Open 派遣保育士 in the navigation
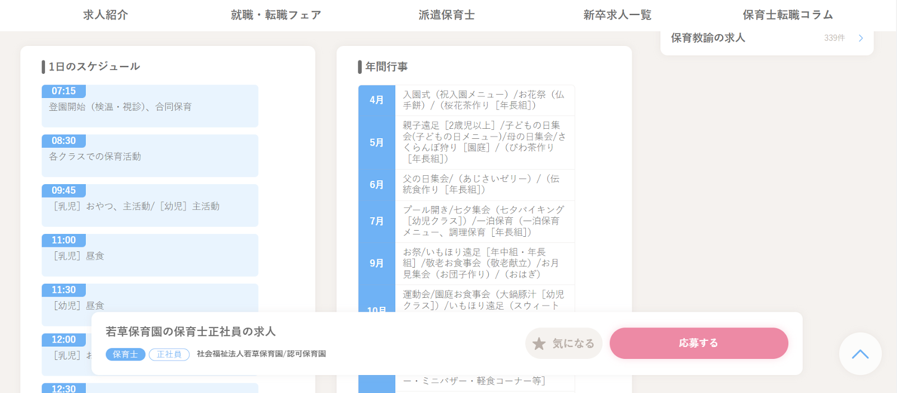 [x=446, y=15]
